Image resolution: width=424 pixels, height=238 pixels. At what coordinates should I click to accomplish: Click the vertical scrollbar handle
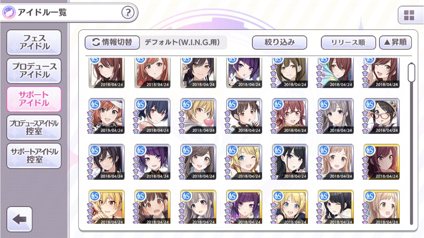[x=412, y=72]
